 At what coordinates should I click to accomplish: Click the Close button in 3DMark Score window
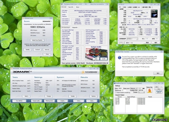[47, 54]
